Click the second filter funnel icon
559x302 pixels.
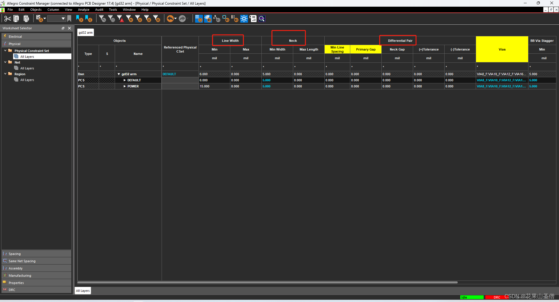(x=112, y=19)
